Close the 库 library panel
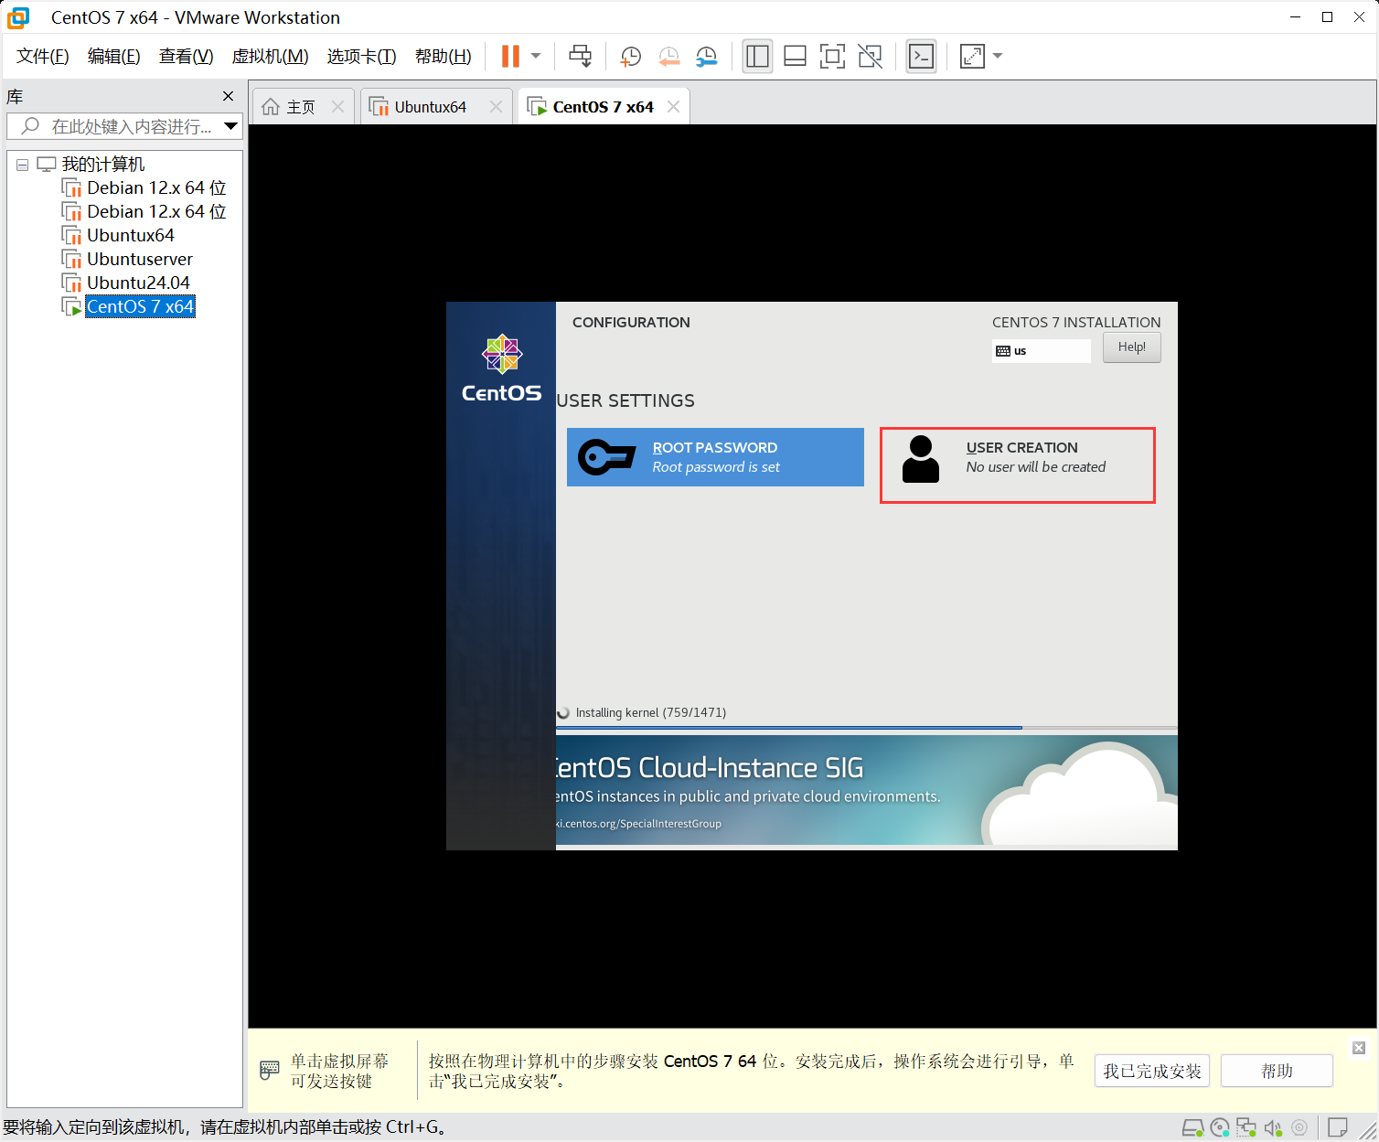Screen dimensions: 1379x1142 click(229, 96)
